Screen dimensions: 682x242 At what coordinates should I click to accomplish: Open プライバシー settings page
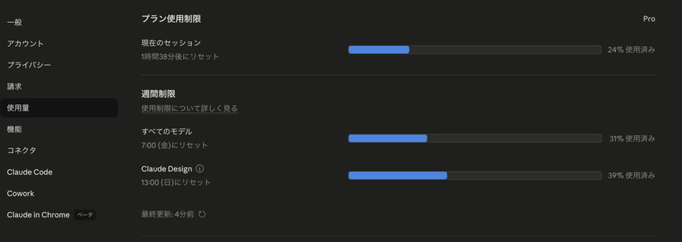click(59, 65)
